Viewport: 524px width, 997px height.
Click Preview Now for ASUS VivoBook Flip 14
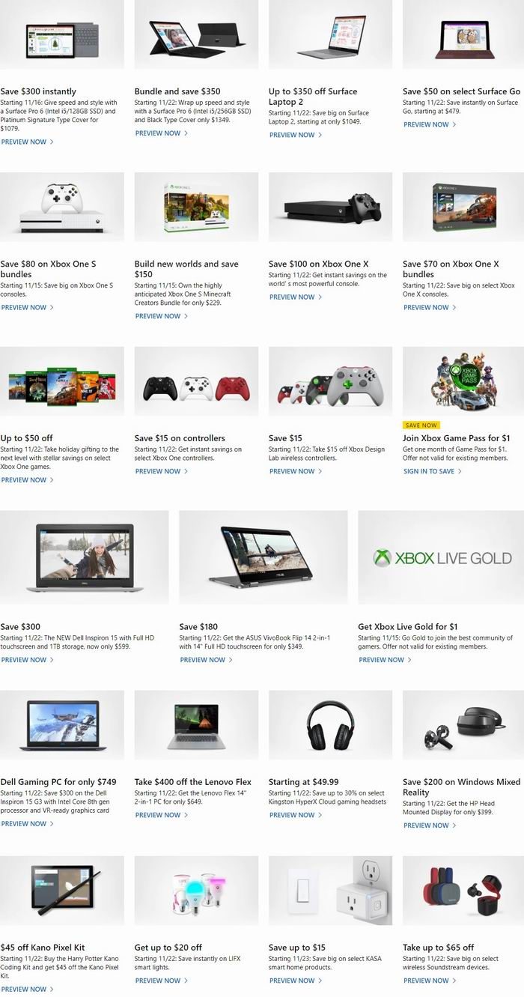(x=206, y=660)
